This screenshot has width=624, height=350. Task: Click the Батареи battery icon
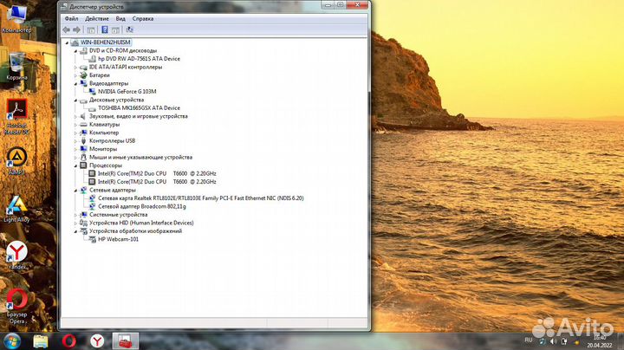[x=83, y=75]
